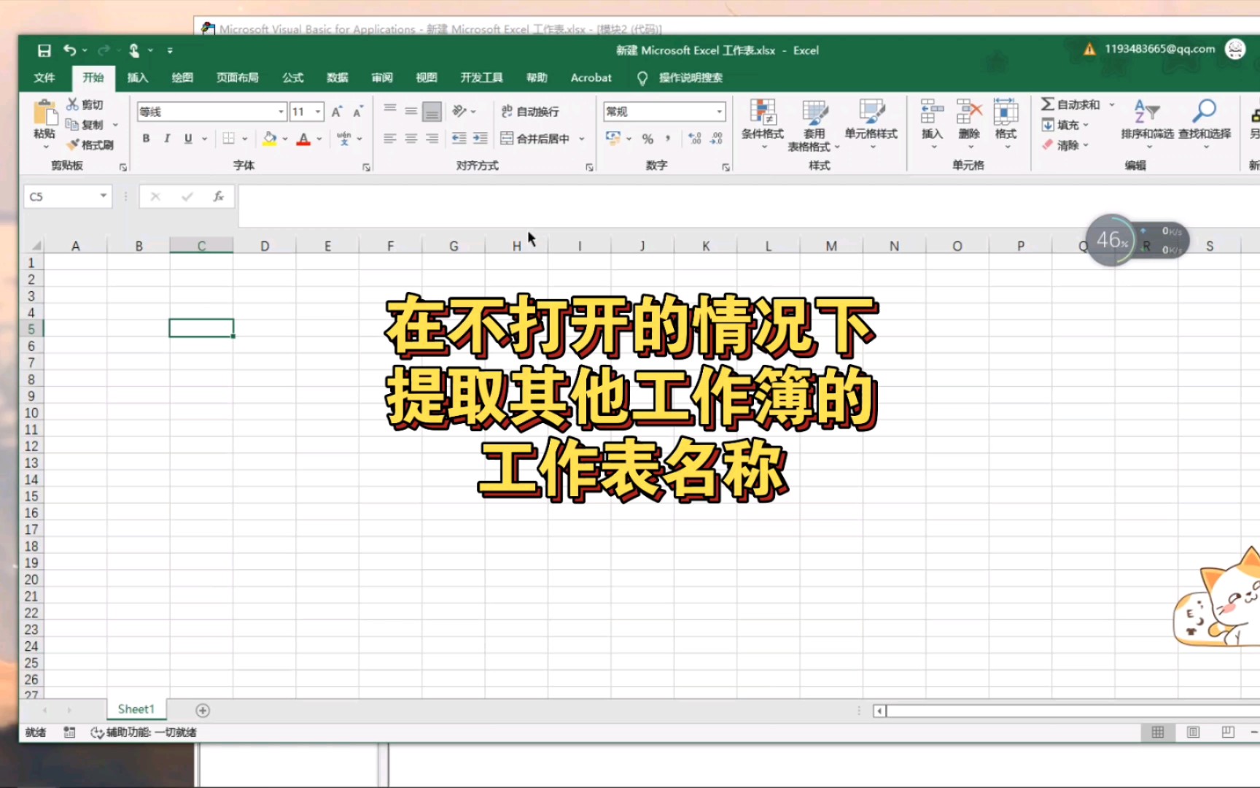Open the 开发工具 ribbon tab
The height and width of the screenshot is (788, 1260).
coord(481,77)
